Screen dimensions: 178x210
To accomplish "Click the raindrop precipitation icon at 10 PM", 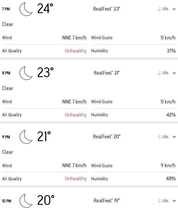I will (x=160, y=201).
